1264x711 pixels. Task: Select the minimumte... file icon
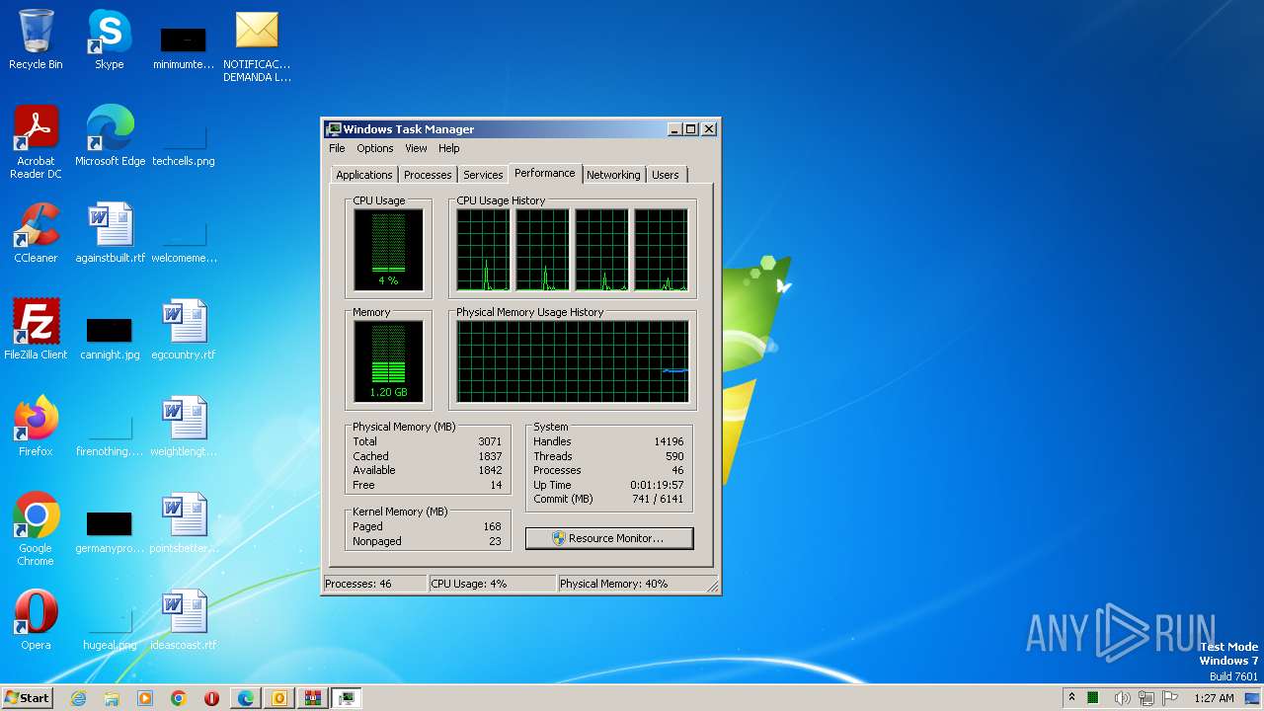click(184, 47)
